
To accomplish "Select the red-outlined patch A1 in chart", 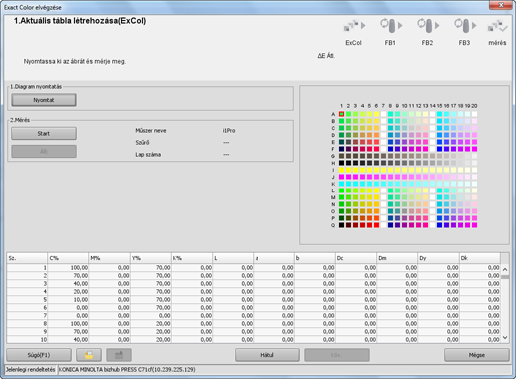I will 341,114.
